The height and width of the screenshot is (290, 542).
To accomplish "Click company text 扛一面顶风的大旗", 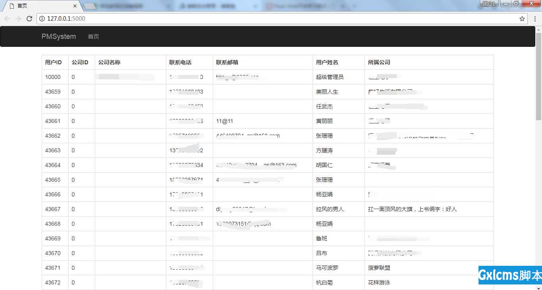I will click(390, 209).
